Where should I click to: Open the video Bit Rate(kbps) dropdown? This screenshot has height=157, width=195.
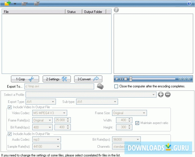[x=42, y=127]
